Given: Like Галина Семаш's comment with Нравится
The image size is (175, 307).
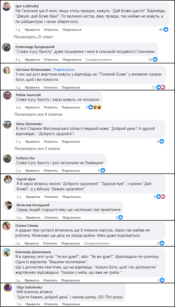Looking at the screenshot, I should [32, 243].
